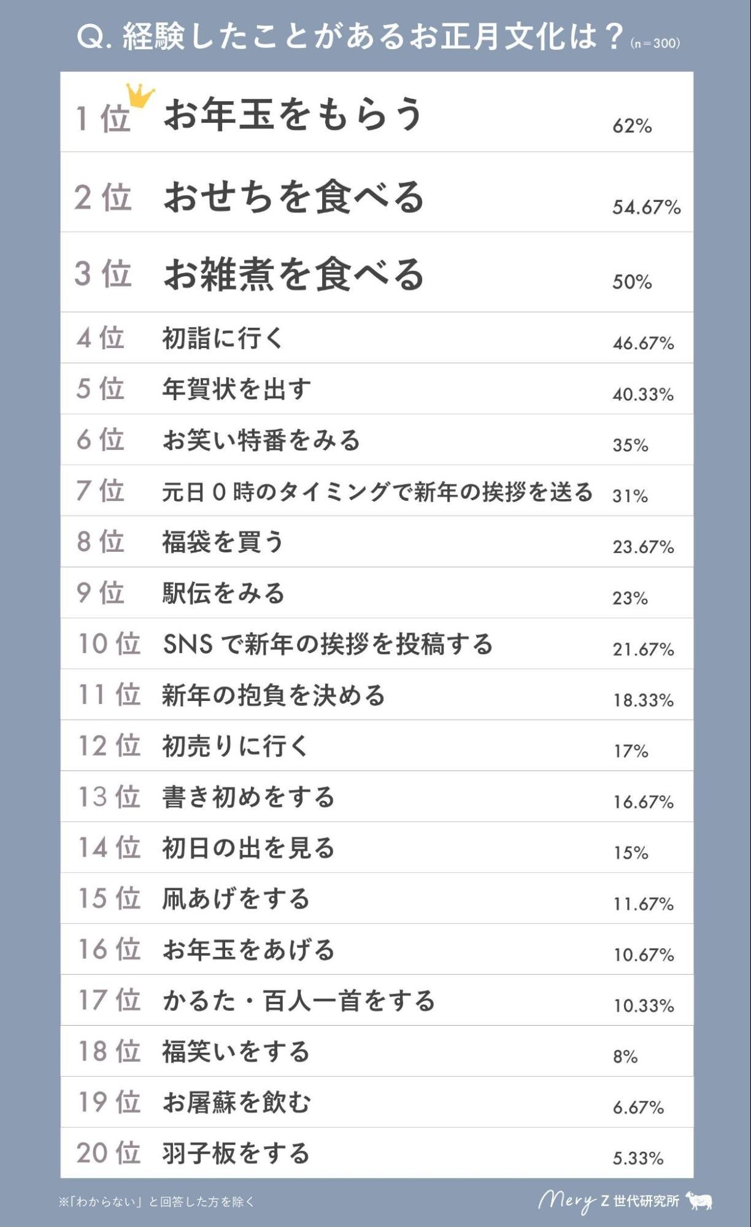Click the footnote about わからない responses
The image size is (751, 1227).
[156, 1201]
